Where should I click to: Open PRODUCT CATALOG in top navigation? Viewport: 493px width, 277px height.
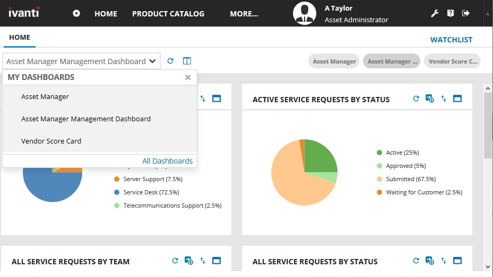click(168, 14)
